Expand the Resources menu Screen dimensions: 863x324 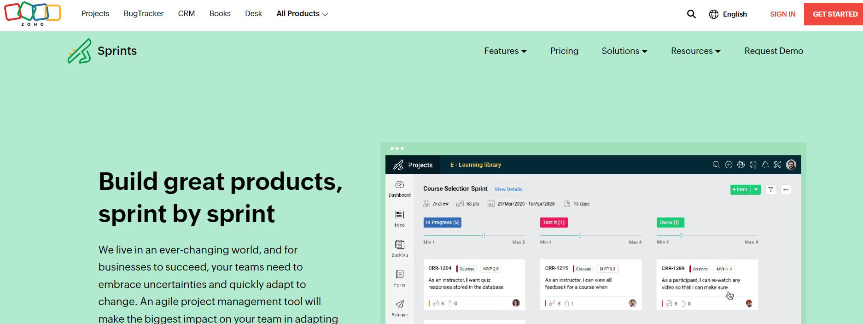tap(695, 51)
